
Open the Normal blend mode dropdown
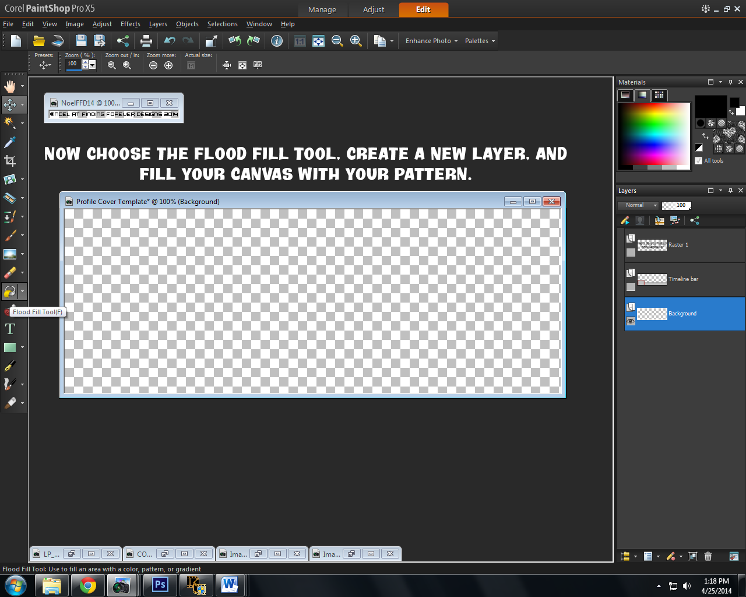tap(638, 205)
